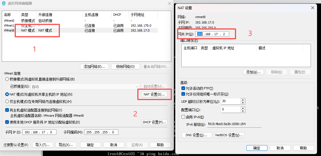Open the NAT 设置 button
The width and height of the screenshot is (321, 156).
pos(154,94)
